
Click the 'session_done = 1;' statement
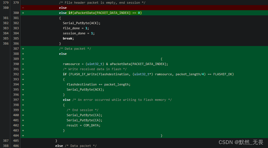pyautogui.click(x=79, y=33)
